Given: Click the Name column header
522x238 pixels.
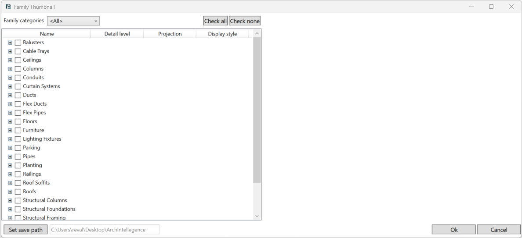Looking at the screenshot, I should click(47, 34).
